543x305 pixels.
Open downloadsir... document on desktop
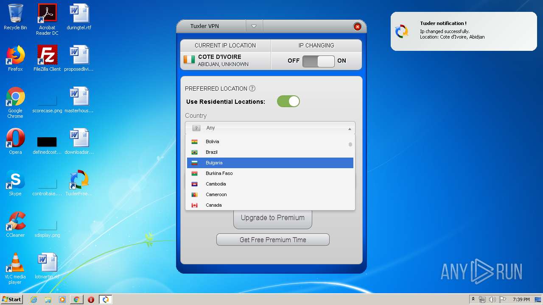pos(79,141)
